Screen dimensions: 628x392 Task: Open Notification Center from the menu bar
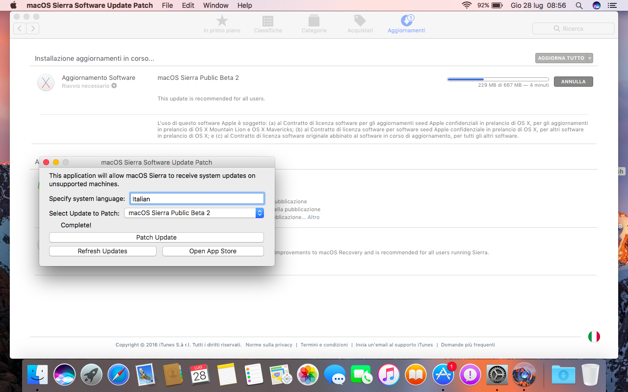click(611, 5)
